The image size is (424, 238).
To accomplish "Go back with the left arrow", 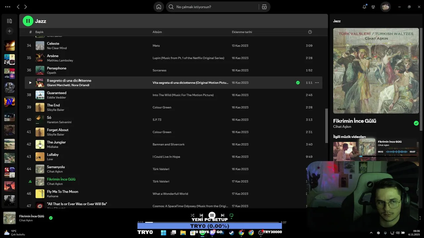I will [18, 7].
